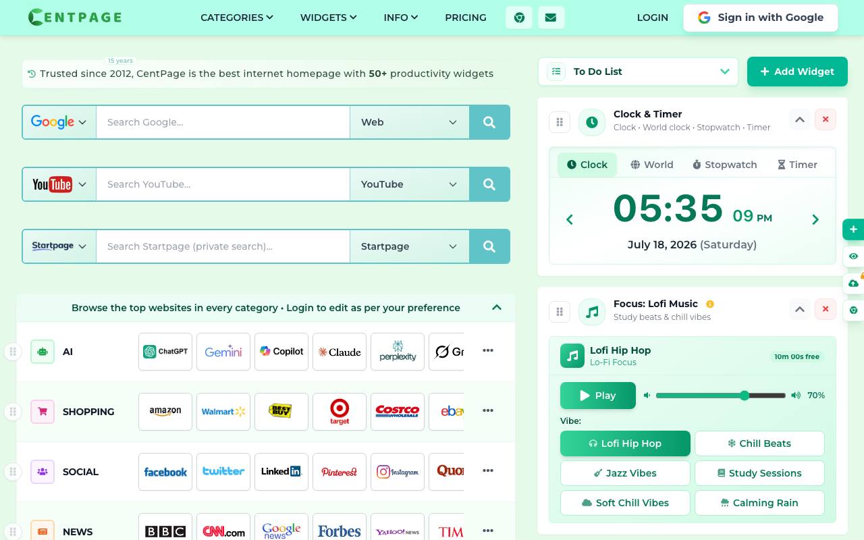
Task: Open the YouTube engine logo dropdown
Action: 59,184
